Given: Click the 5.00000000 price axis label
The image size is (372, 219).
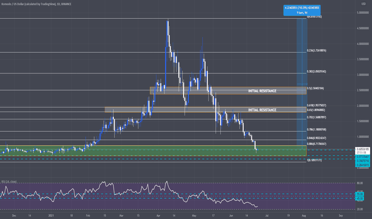Looking at the screenshot, I should click(x=363, y=13).
